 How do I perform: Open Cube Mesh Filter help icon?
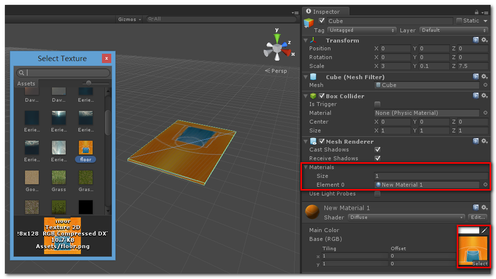(475, 77)
